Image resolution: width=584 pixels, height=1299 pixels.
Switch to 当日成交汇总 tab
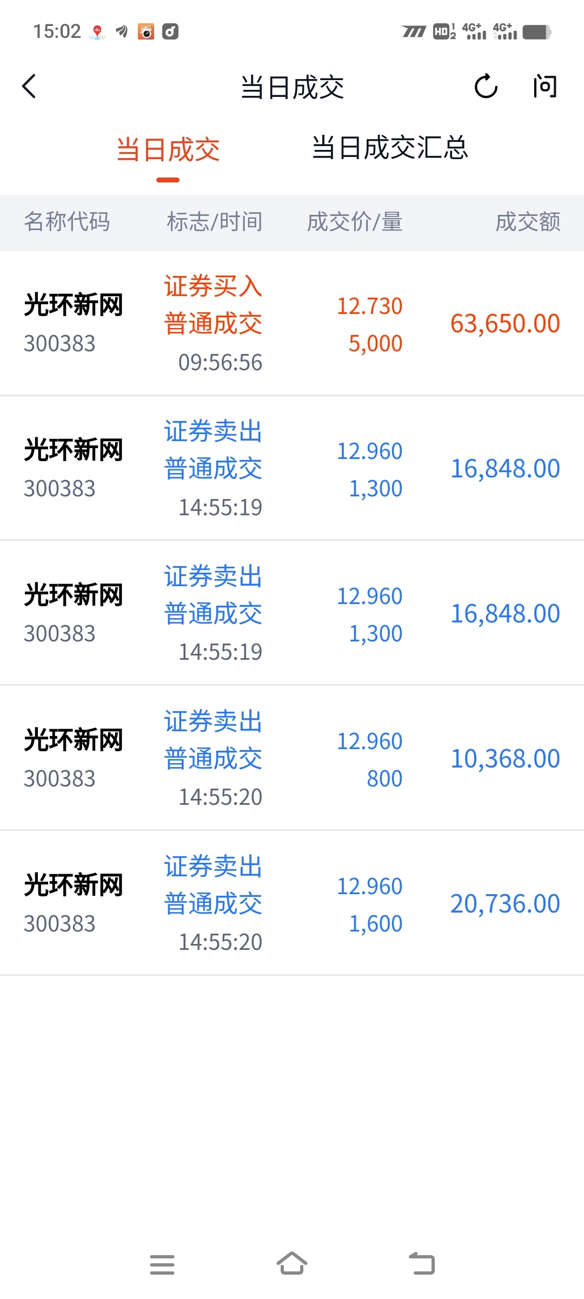[x=390, y=148]
